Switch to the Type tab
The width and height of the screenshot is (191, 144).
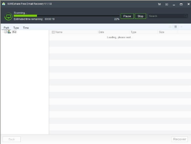click(x=16, y=28)
